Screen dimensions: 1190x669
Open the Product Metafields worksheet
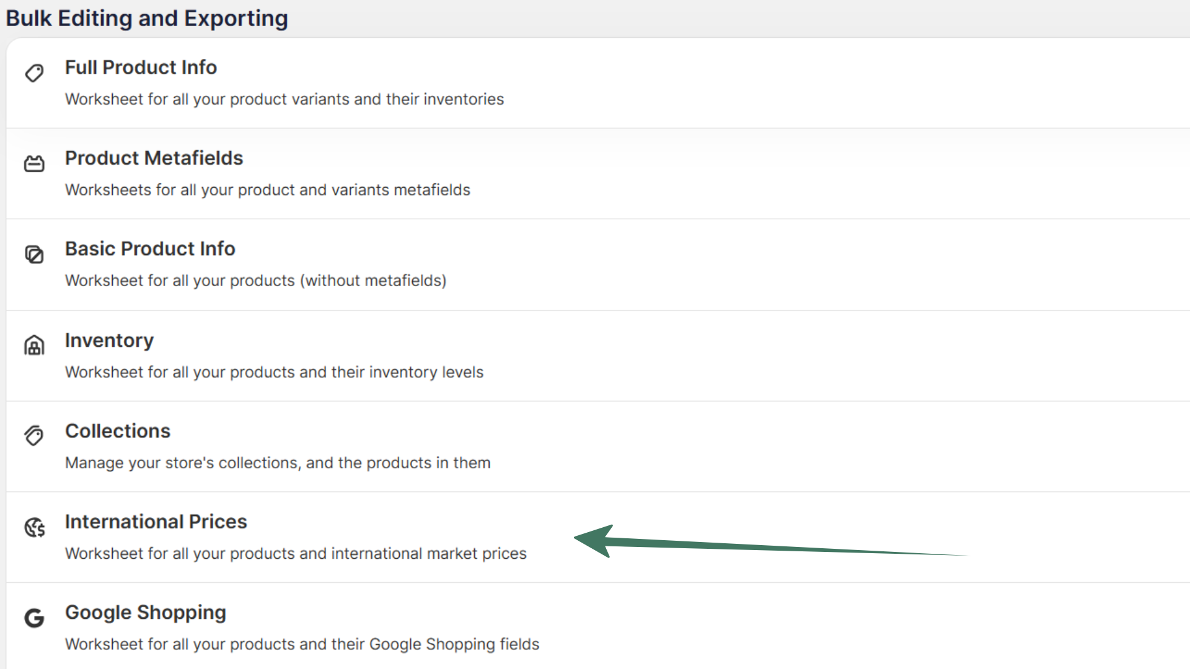click(154, 158)
